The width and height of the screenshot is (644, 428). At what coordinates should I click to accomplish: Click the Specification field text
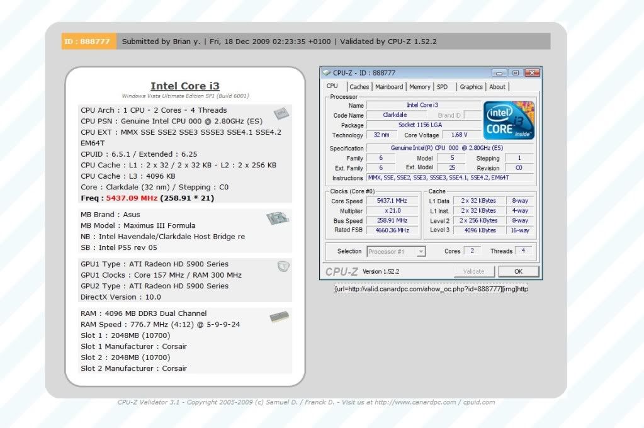[x=450, y=148]
